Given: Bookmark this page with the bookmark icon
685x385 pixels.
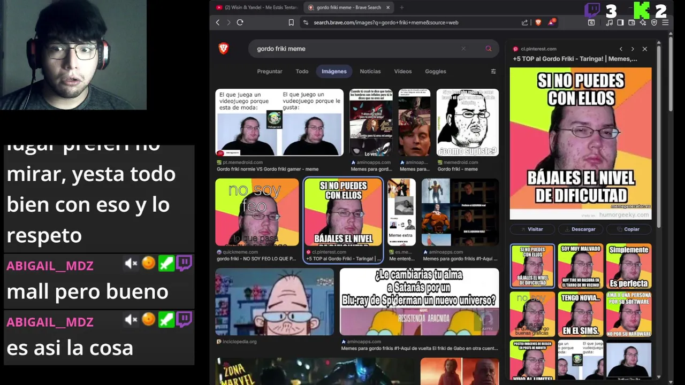Looking at the screenshot, I should (x=291, y=22).
